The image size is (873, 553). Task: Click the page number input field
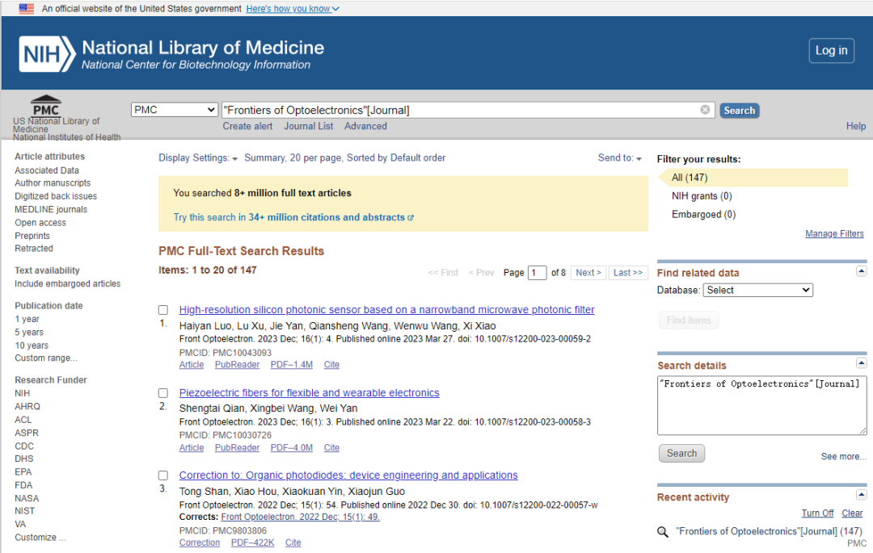click(537, 273)
